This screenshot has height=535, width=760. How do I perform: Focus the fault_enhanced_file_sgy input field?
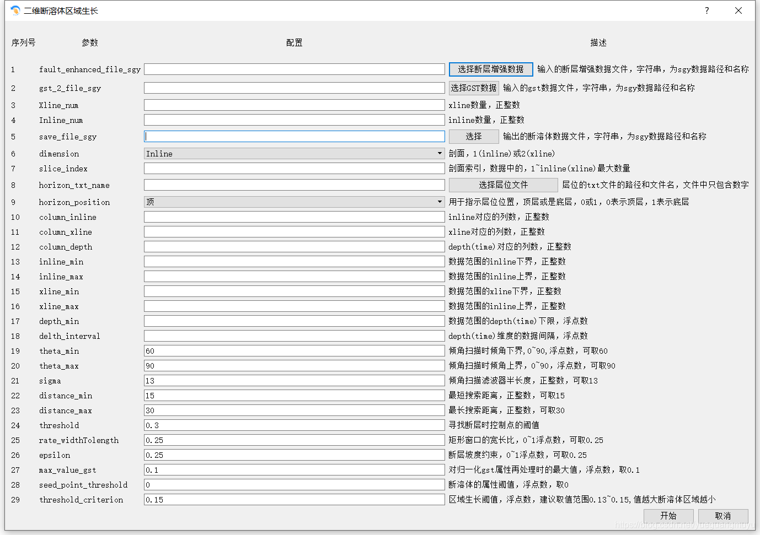click(x=295, y=69)
